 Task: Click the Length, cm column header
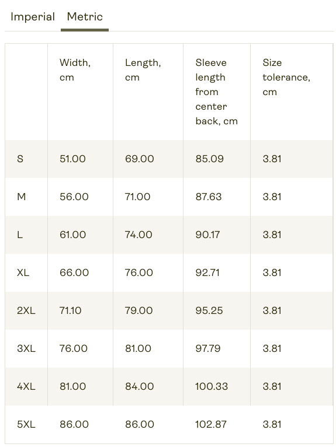pyautogui.click(x=143, y=70)
